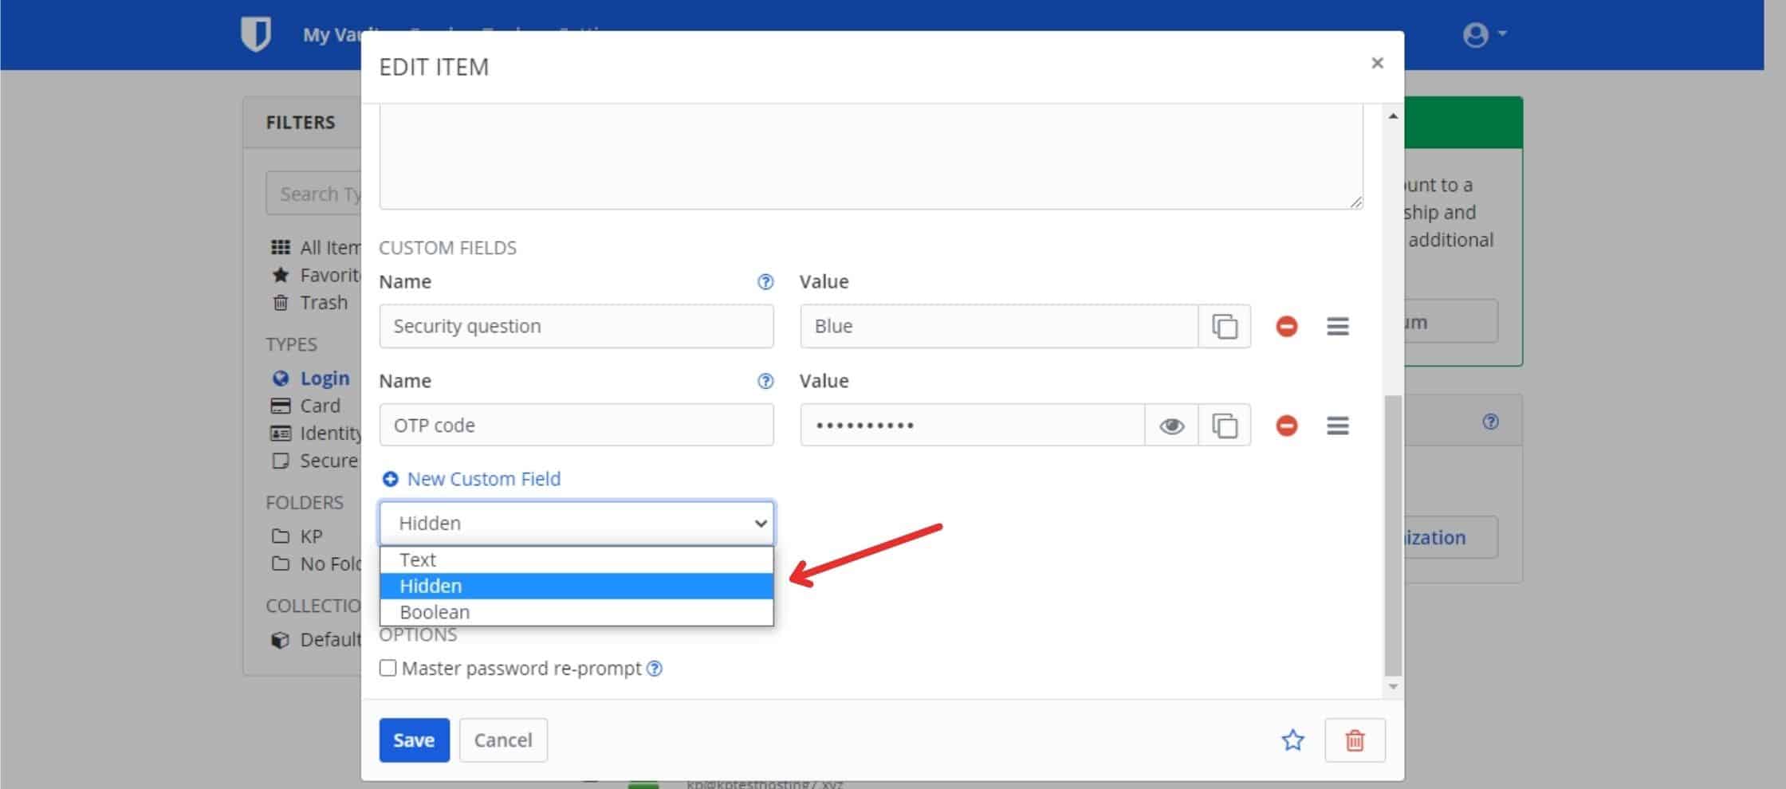Open the custom field type dropdown

pyautogui.click(x=576, y=523)
